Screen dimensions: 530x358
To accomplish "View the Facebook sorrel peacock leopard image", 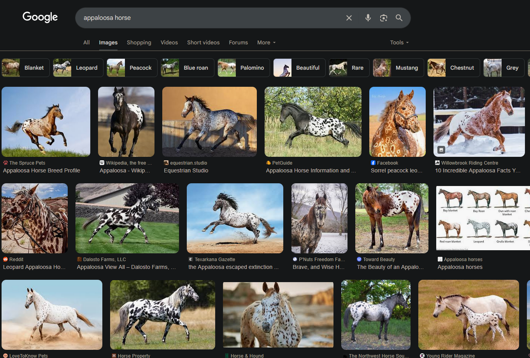I will [397, 122].
